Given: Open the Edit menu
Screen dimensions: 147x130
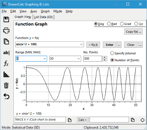Looking at the screenshot, I should click(x=13, y=11).
